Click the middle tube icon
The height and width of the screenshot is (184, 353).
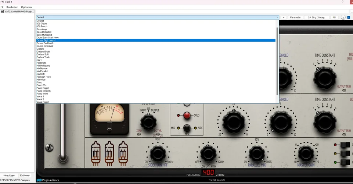(x=109, y=153)
